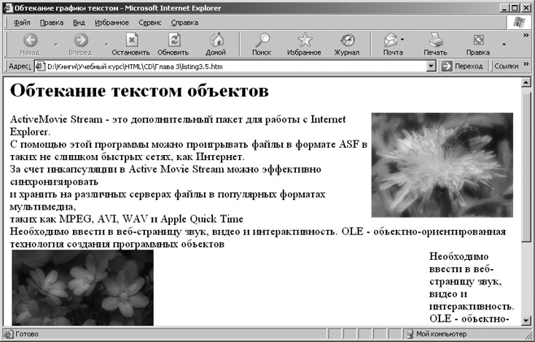Click the Переход go button
The image size is (535, 342).
[461, 66]
